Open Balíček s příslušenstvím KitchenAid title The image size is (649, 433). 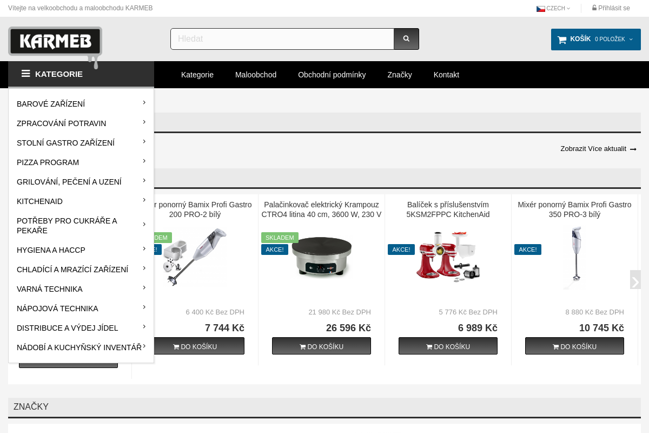(448, 209)
